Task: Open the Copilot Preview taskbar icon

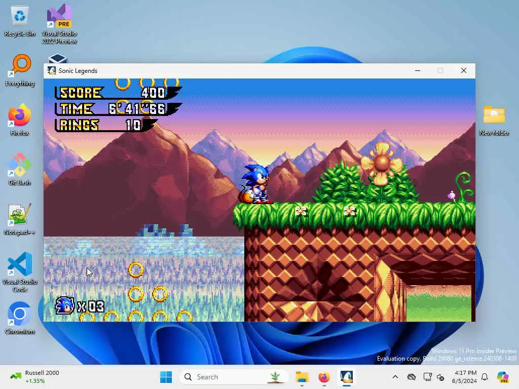Action: [x=503, y=377]
